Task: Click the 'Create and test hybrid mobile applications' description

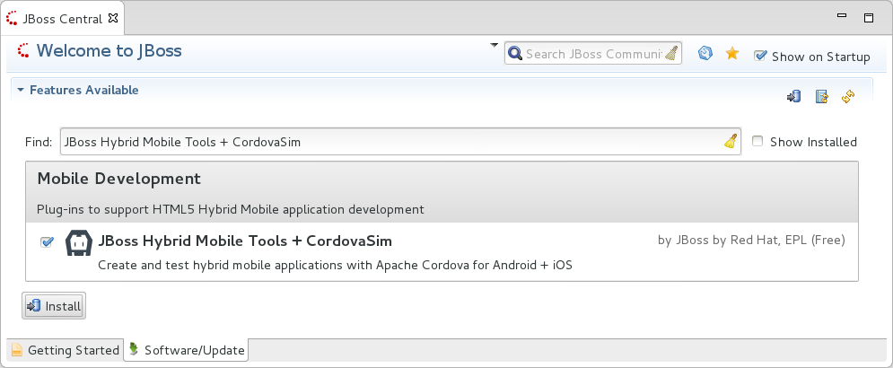Action: point(335,265)
